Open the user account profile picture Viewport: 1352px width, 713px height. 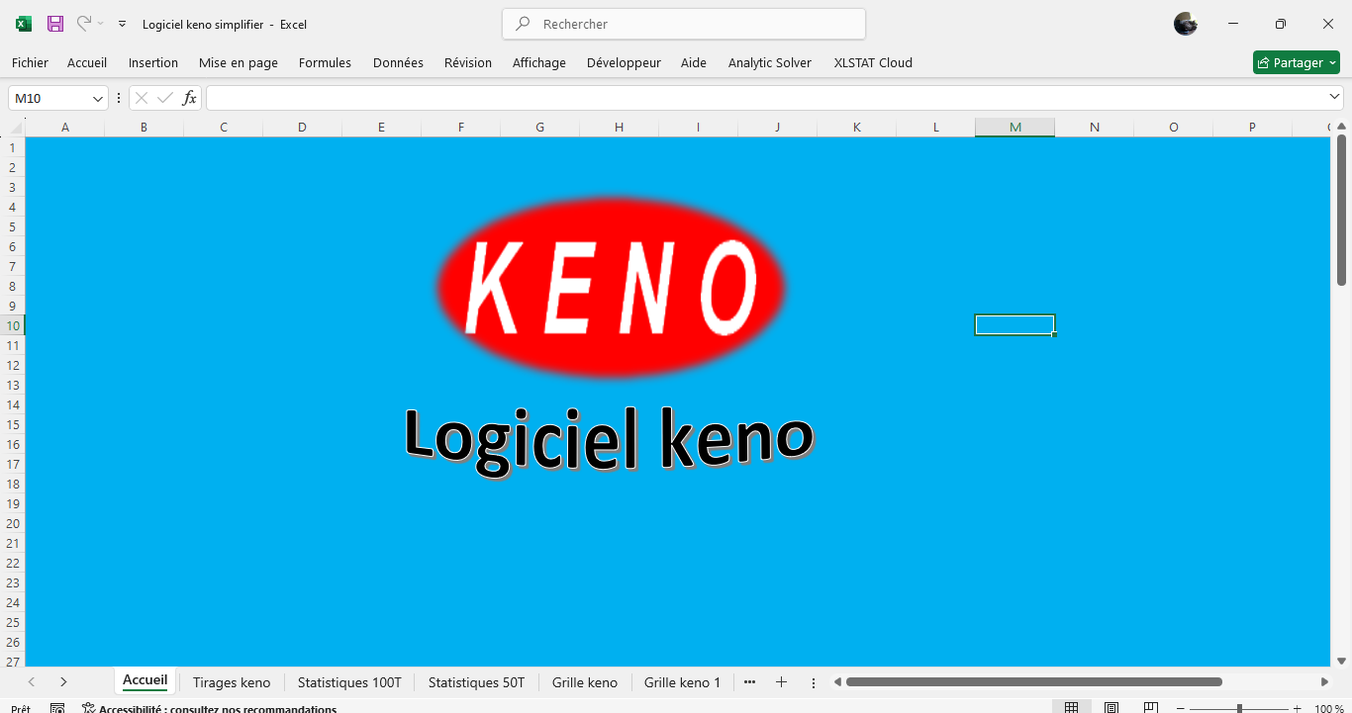click(1186, 24)
